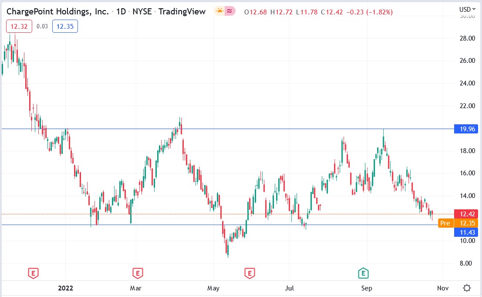Click the red earnings marker below January
The width and height of the screenshot is (482, 297).
pyautogui.click(x=34, y=273)
